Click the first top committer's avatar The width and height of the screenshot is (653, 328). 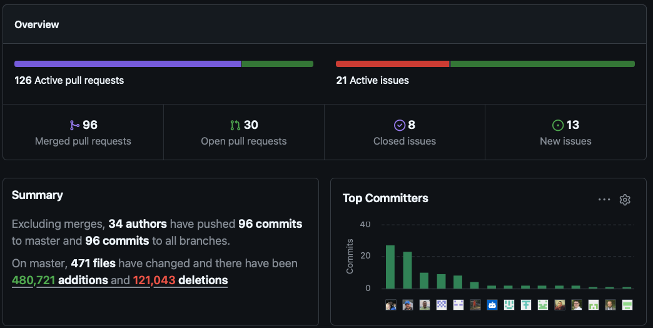(x=390, y=305)
